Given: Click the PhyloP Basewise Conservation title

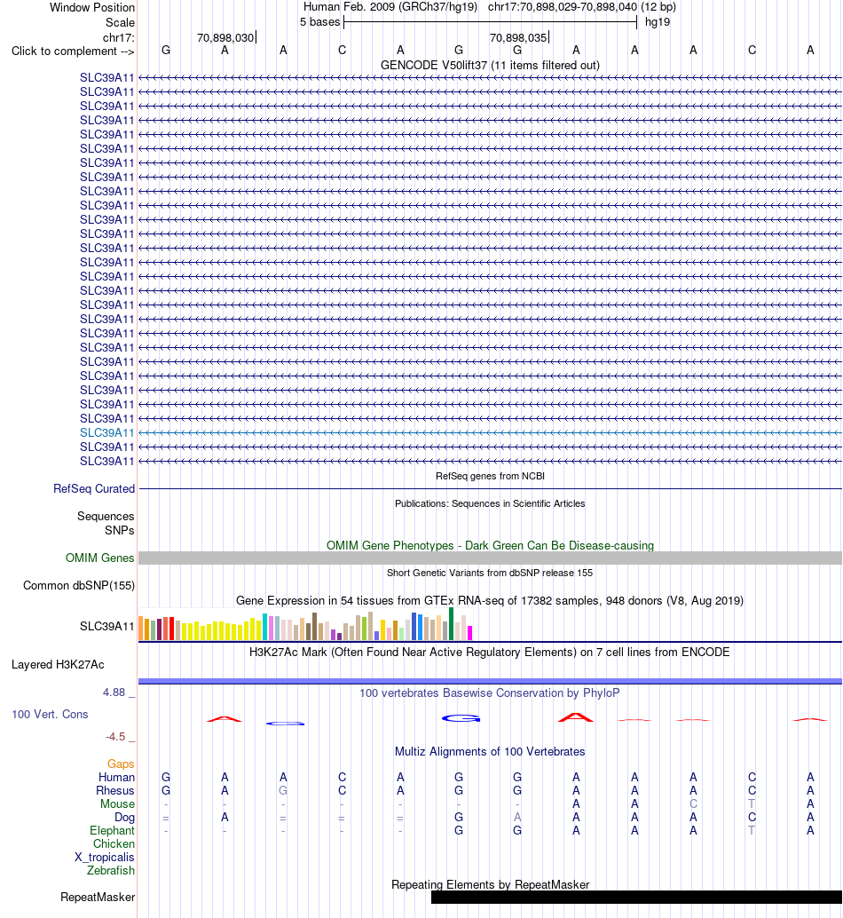Looking at the screenshot, I should (490, 692).
